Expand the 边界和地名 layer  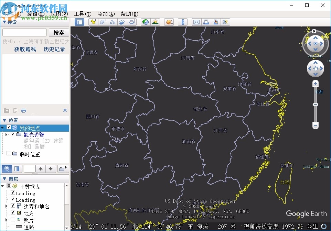coord(6,206)
